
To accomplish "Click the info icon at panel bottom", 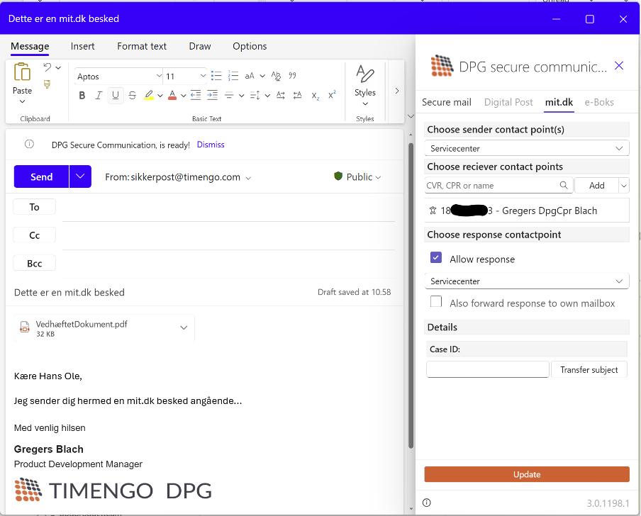I will [427, 503].
